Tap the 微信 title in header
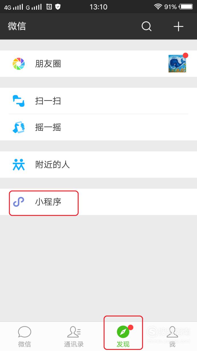The width and height of the screenshot is (197, 351). [x=17, y=26]
